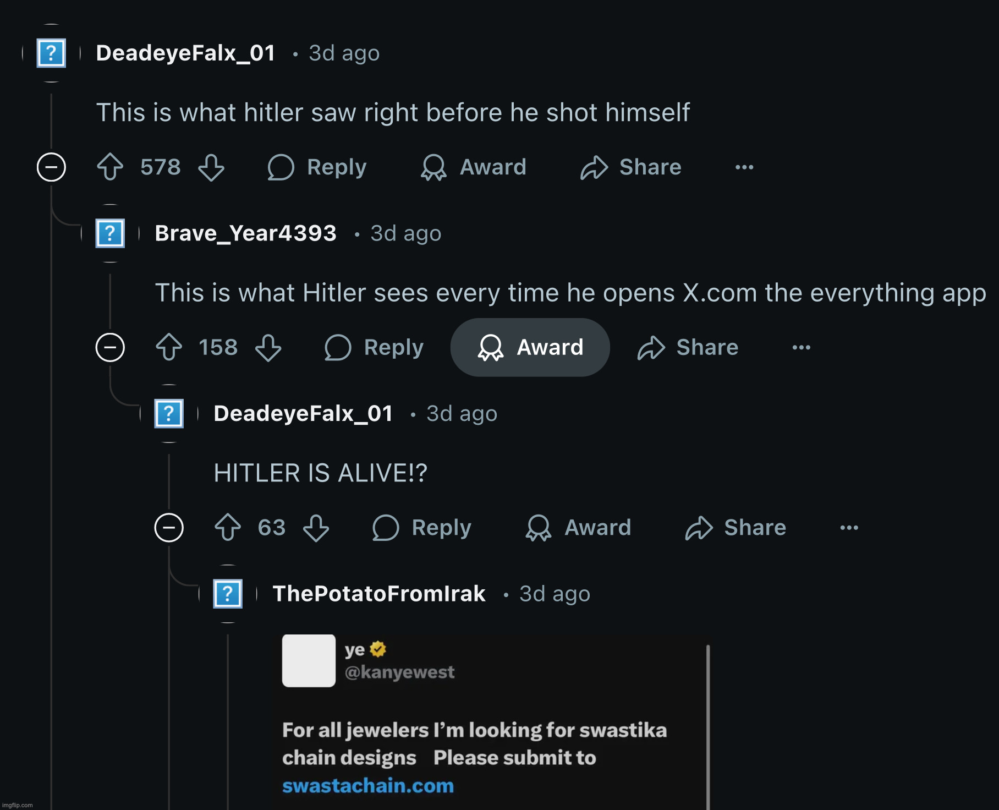
Task: Click Brave_Year4393's avatar icon
Action: pyautogui.click(x=110, y=233)
